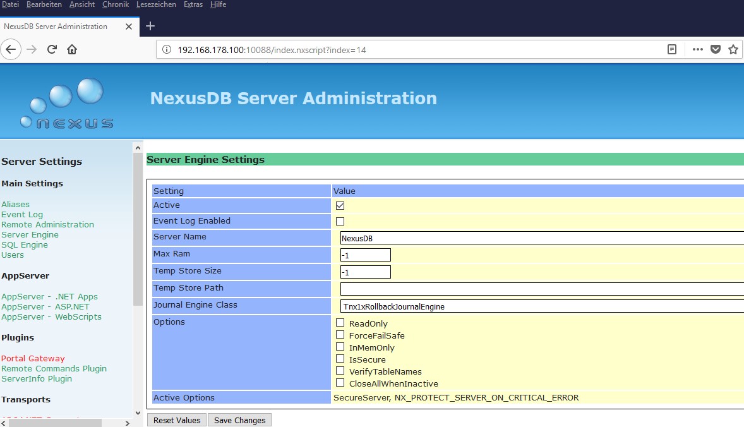The height and width of the screenshot is (427, 744).
Task: Click the sidebar vertical scrollbar thumb
Action: pyautogui.click(x=138, y=229)
